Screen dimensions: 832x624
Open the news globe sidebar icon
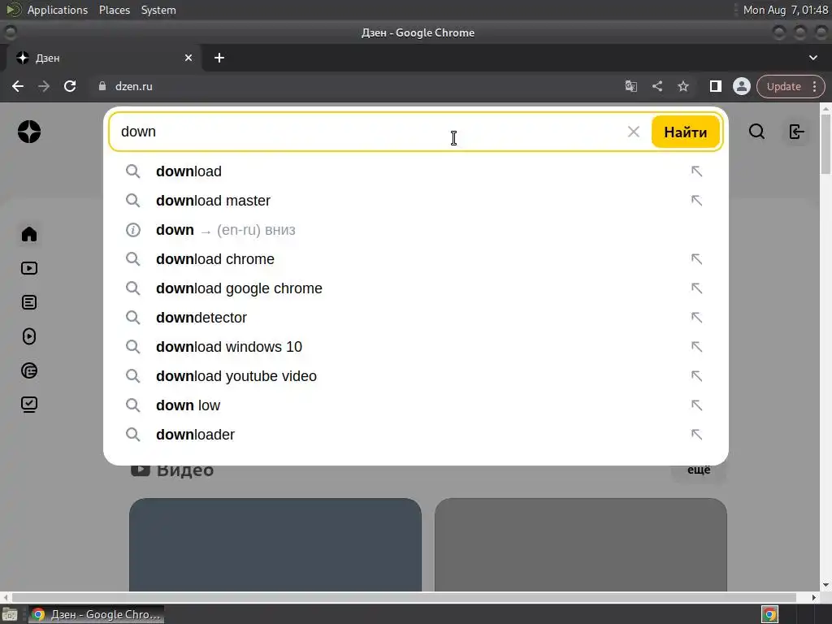(x=29, y=370)
